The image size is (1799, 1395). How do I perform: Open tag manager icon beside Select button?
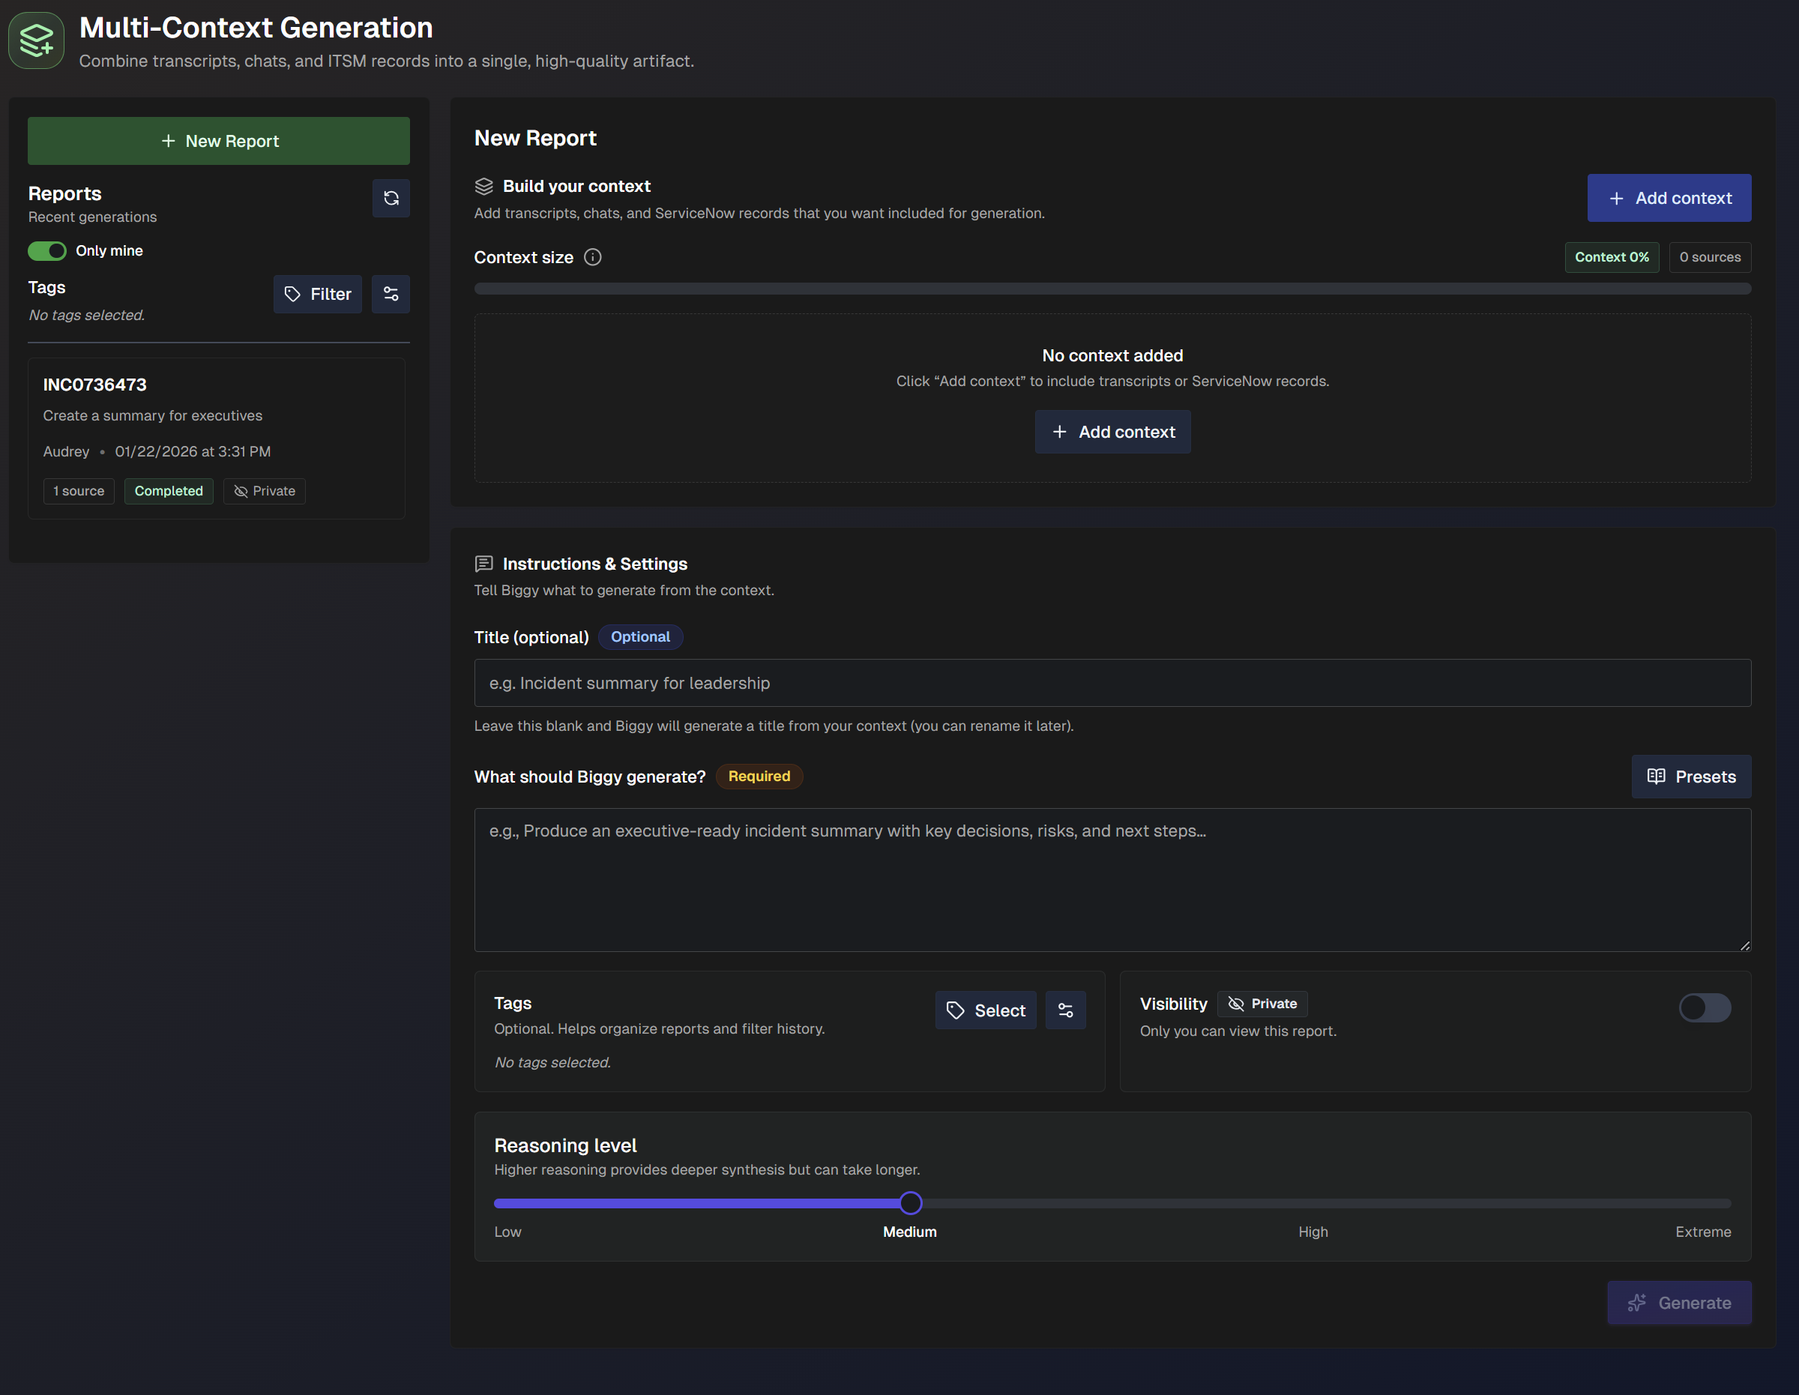pos(1064,1010)
